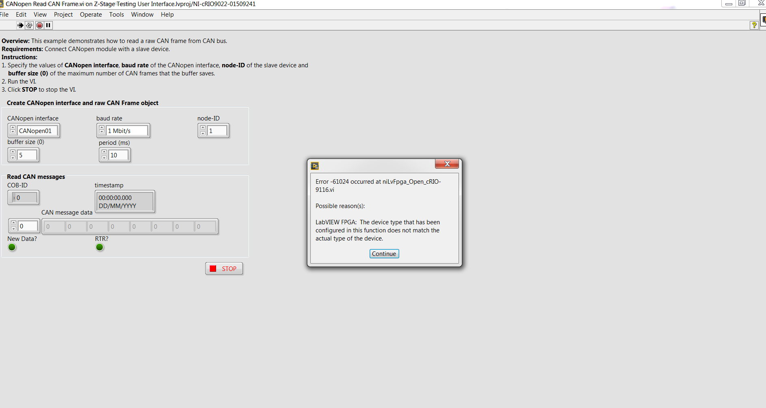The height and width of the screenshot is (408, 766).
Task: Click the node-ID value field
Action: (x=217, y=131)
